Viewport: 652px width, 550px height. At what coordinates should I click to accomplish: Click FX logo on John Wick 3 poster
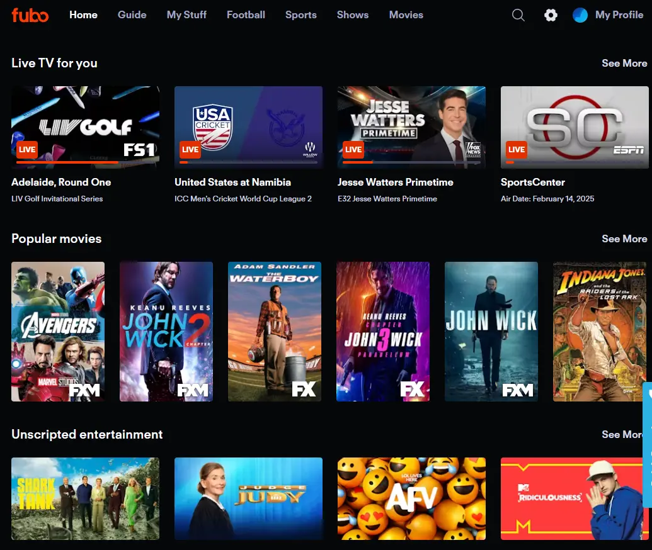pyautogui.click(x=412, y=390)
